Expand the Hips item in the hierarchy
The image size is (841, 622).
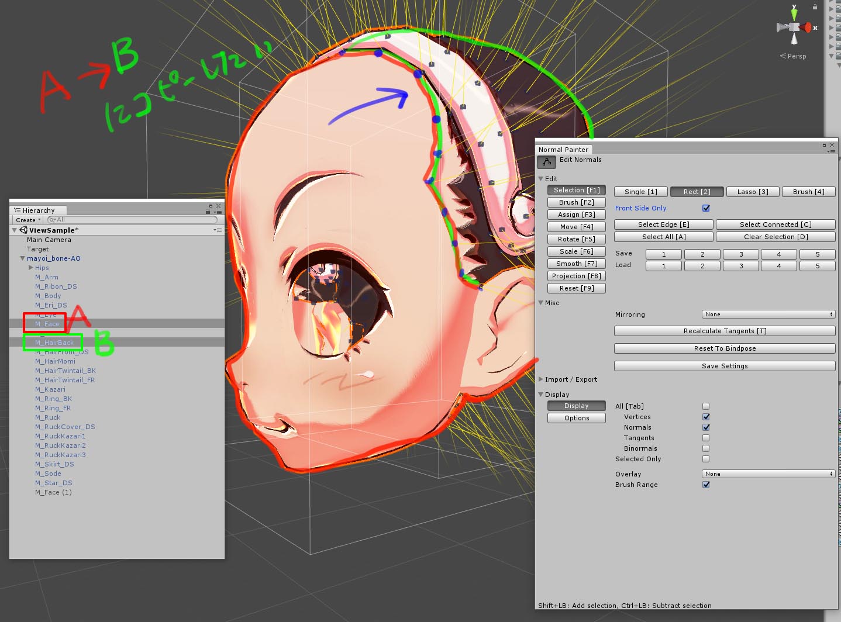coord(30,267)
